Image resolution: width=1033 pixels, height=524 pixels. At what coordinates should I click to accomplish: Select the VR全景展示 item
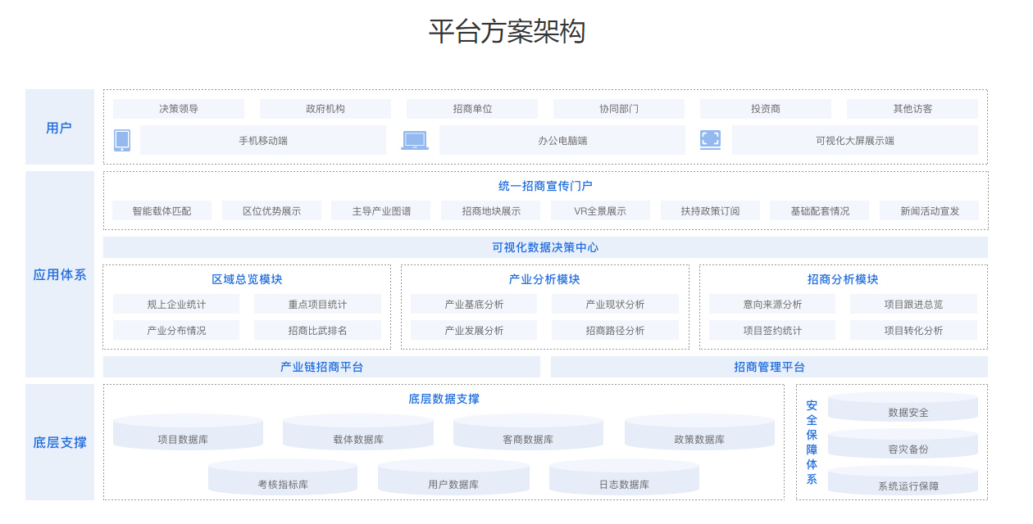tap(600, 211)
